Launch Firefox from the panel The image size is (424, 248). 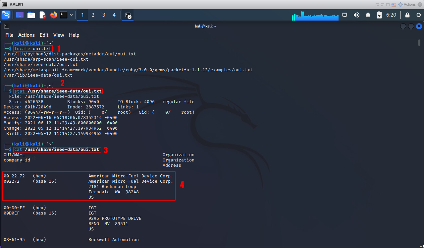point(53,15)
